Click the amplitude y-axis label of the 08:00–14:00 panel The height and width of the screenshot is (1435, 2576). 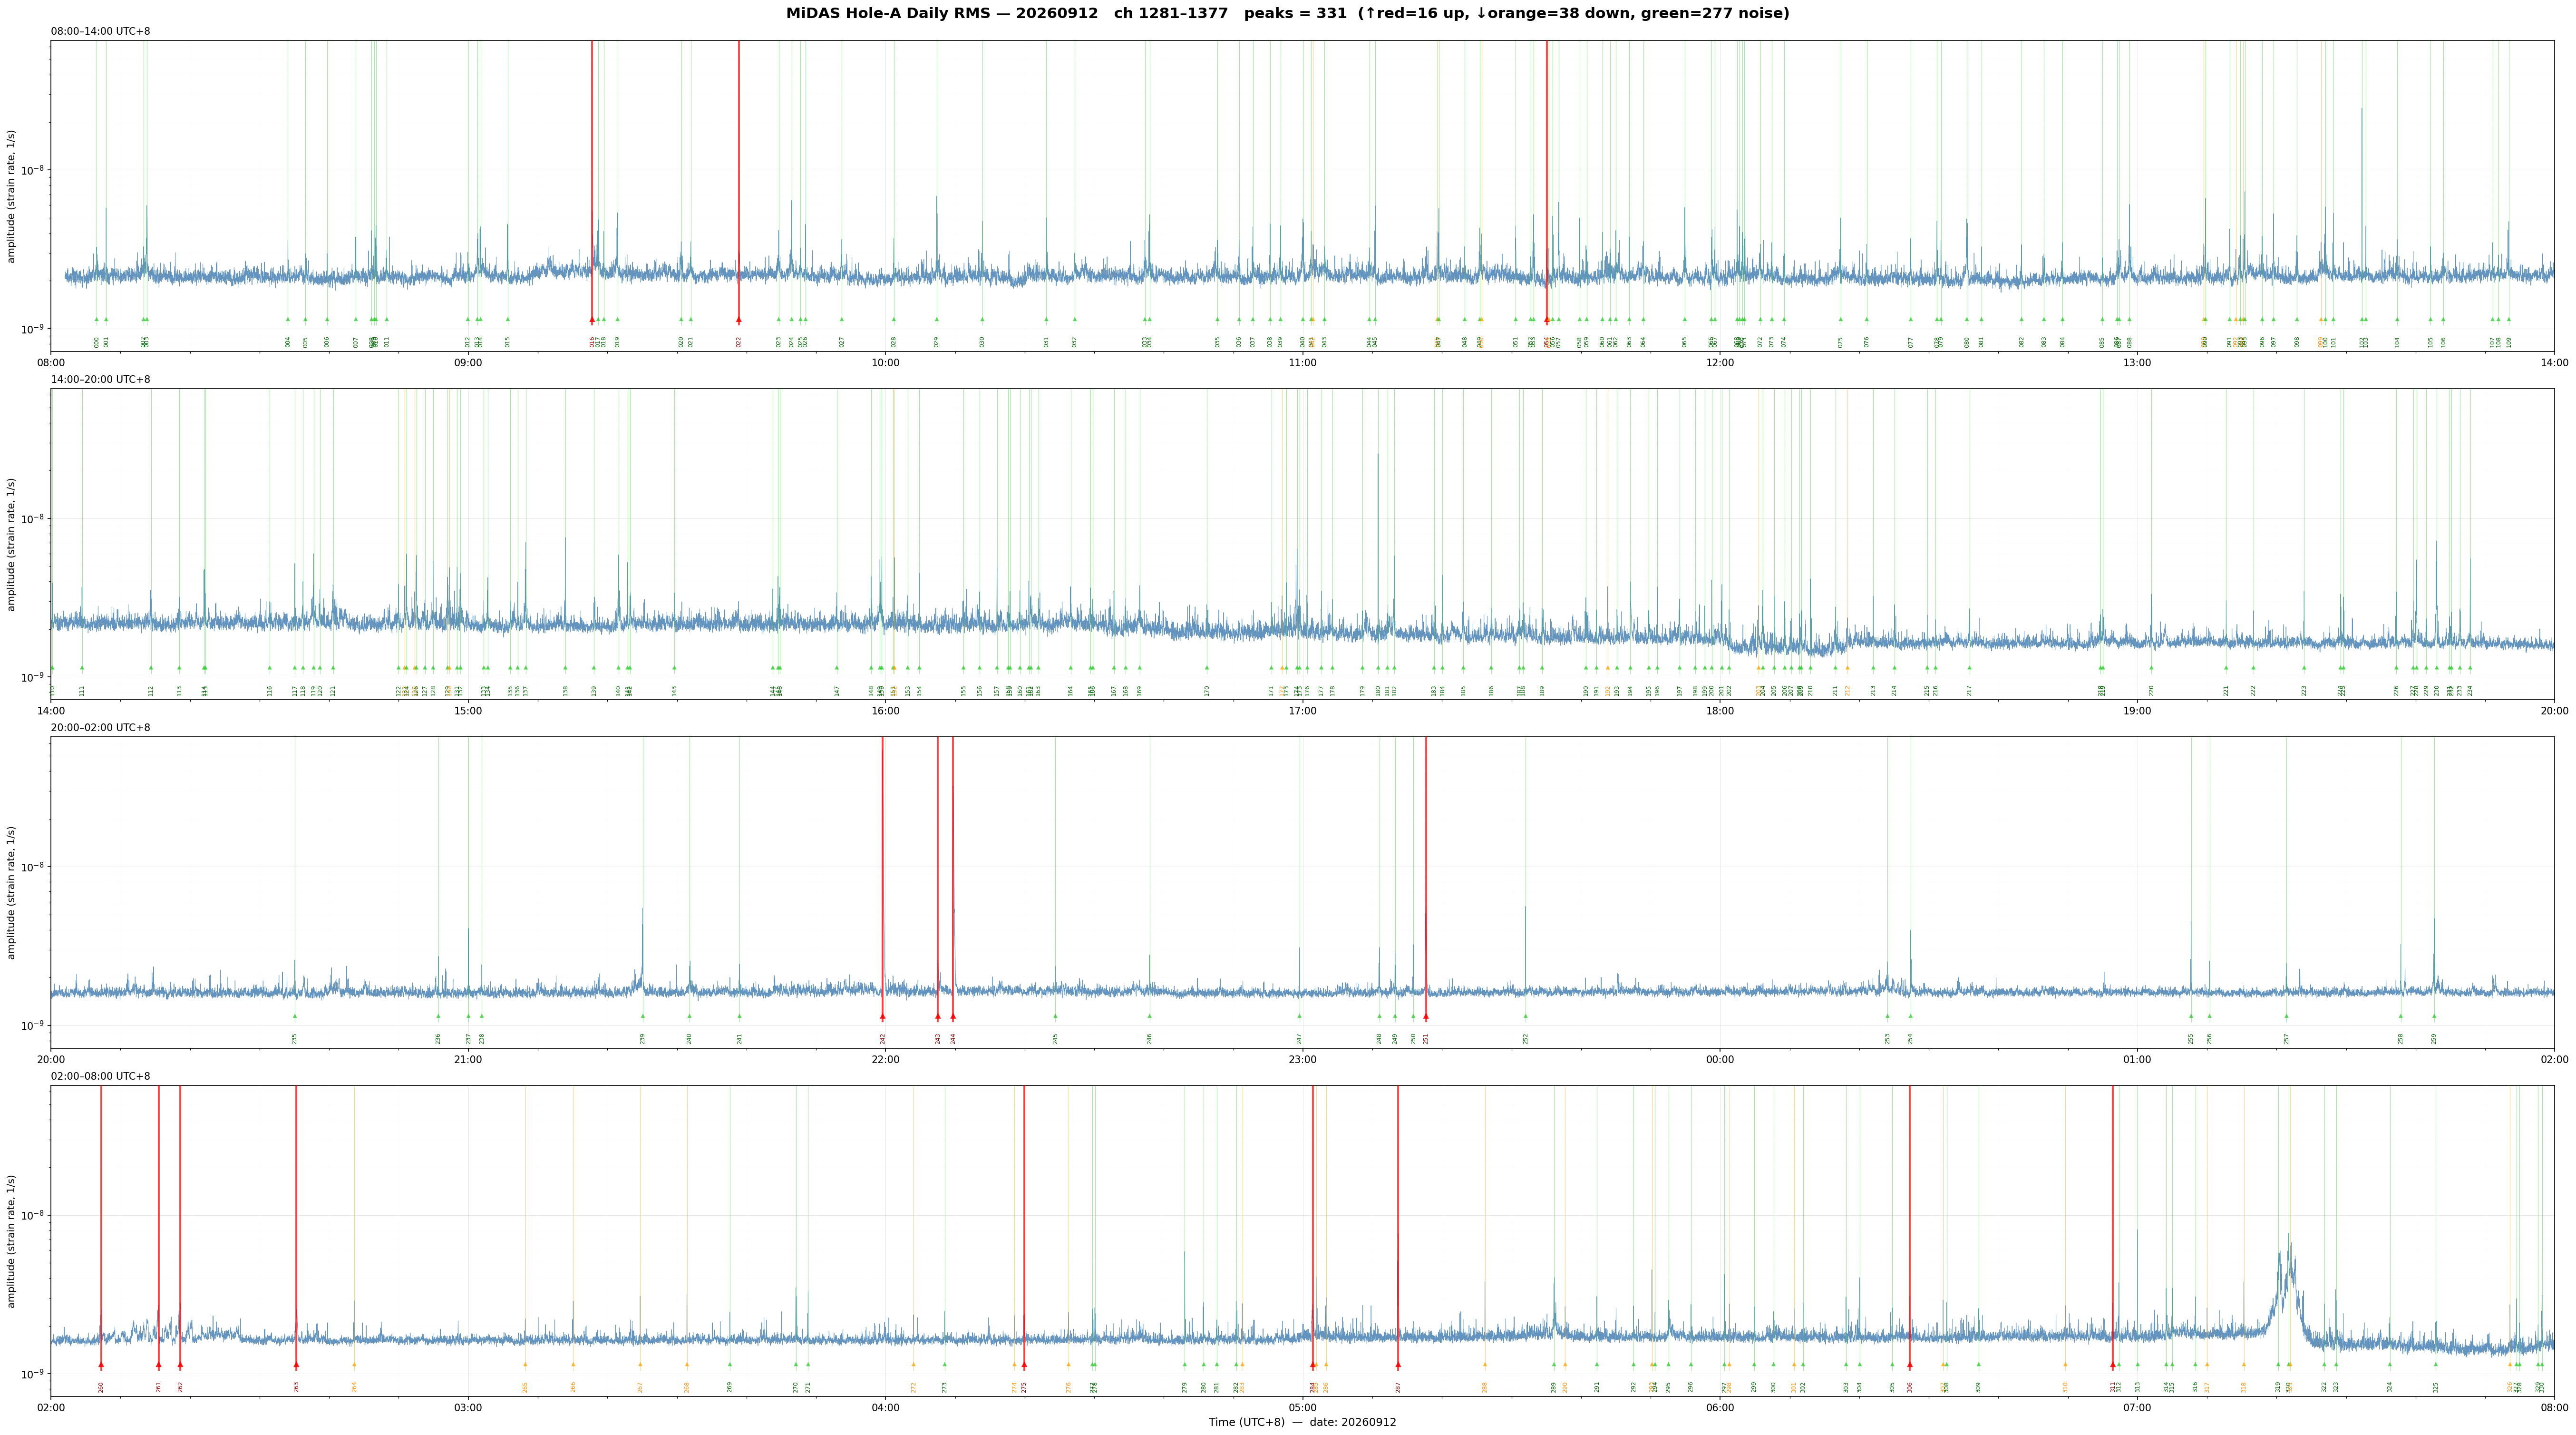[x=12, y=196]
